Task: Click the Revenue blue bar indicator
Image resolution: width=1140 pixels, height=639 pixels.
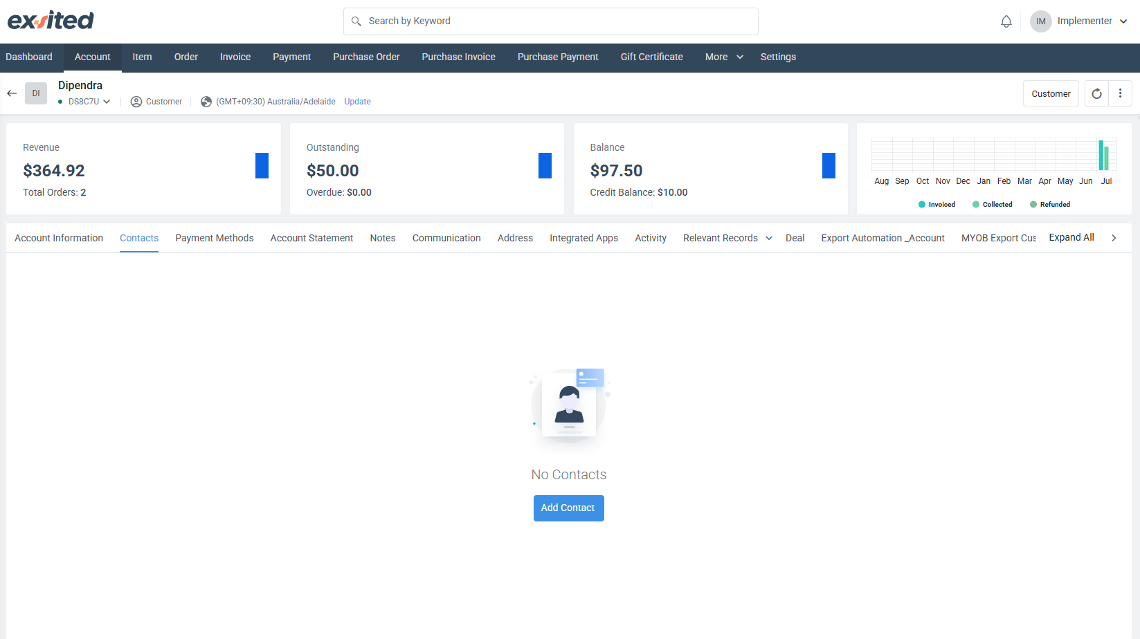Action: [262, 165]
